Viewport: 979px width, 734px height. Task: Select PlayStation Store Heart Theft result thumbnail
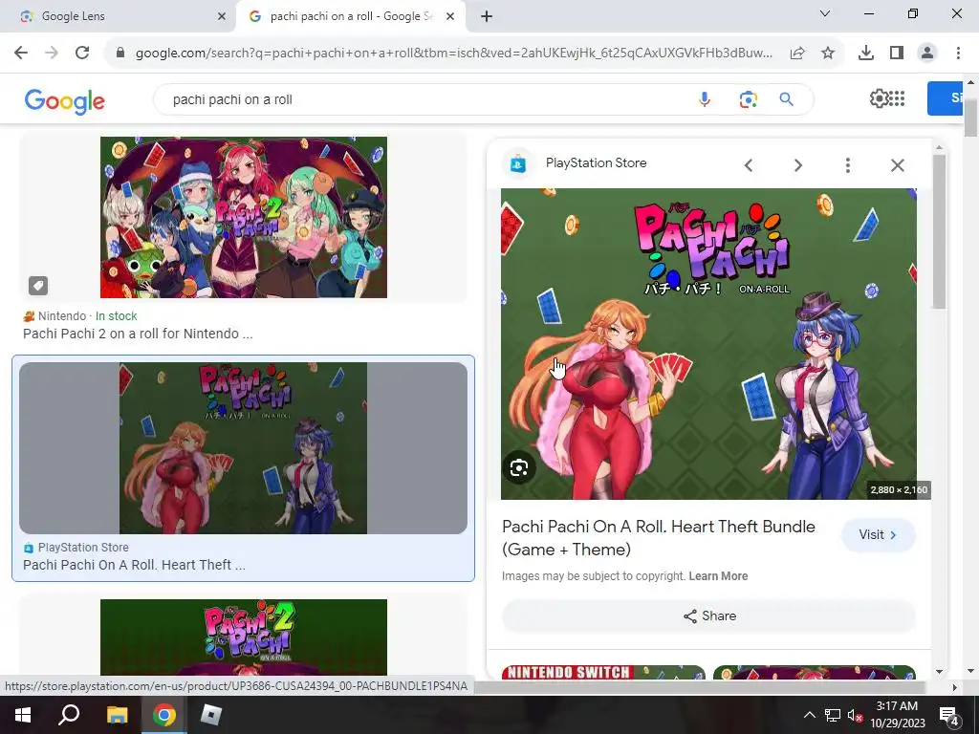click(x=244, y=448)
